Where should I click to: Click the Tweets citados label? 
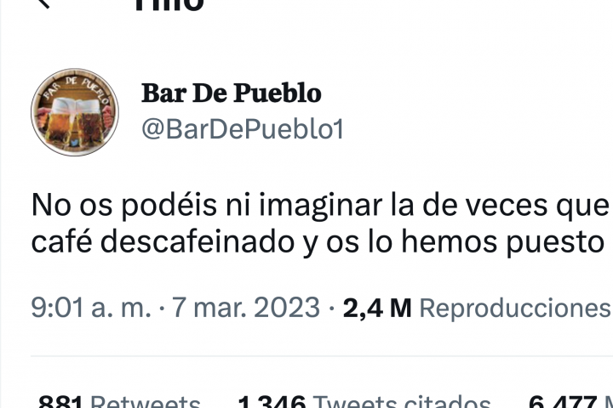pos(402,401)
